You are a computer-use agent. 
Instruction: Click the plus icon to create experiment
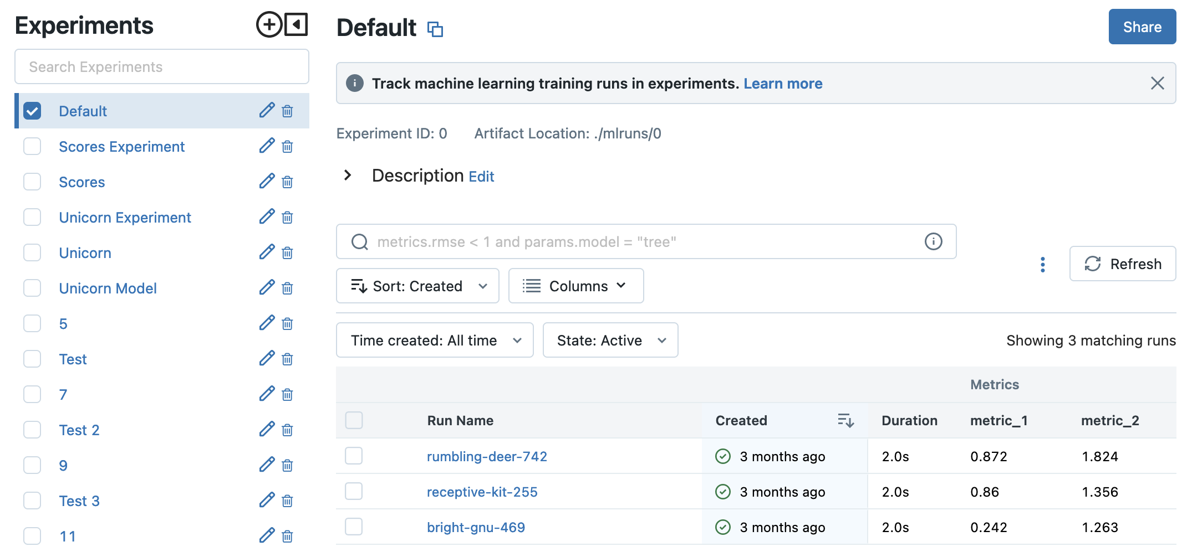tap(269, 25)
